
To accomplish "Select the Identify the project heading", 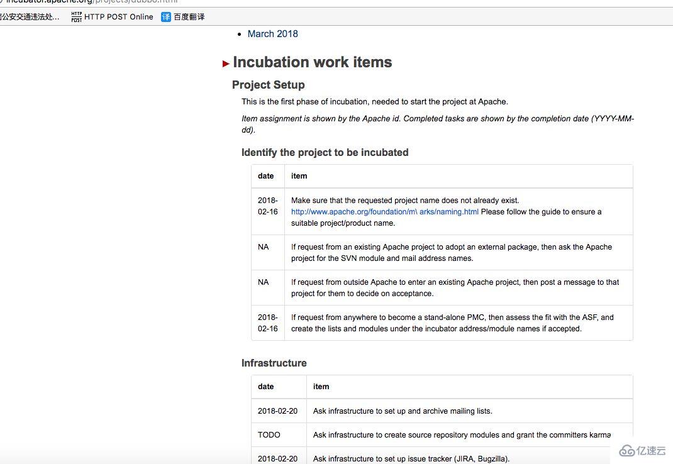I will (325, 152).
